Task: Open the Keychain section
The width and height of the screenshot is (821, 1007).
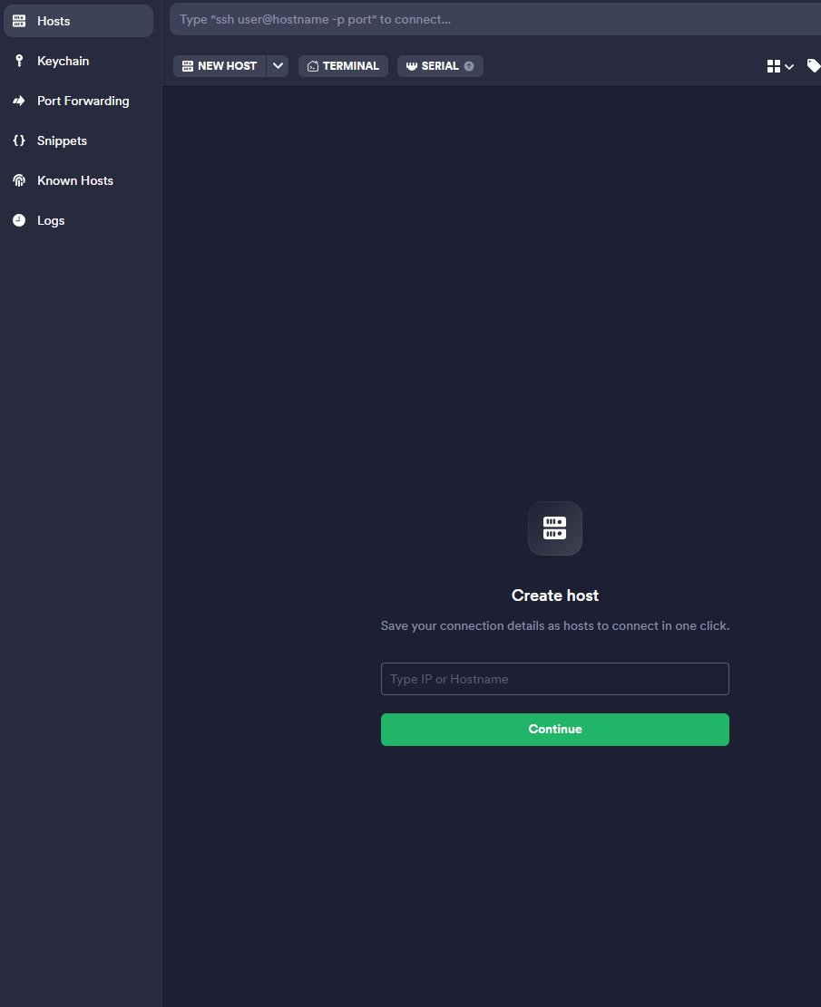Action: (78, 61)
